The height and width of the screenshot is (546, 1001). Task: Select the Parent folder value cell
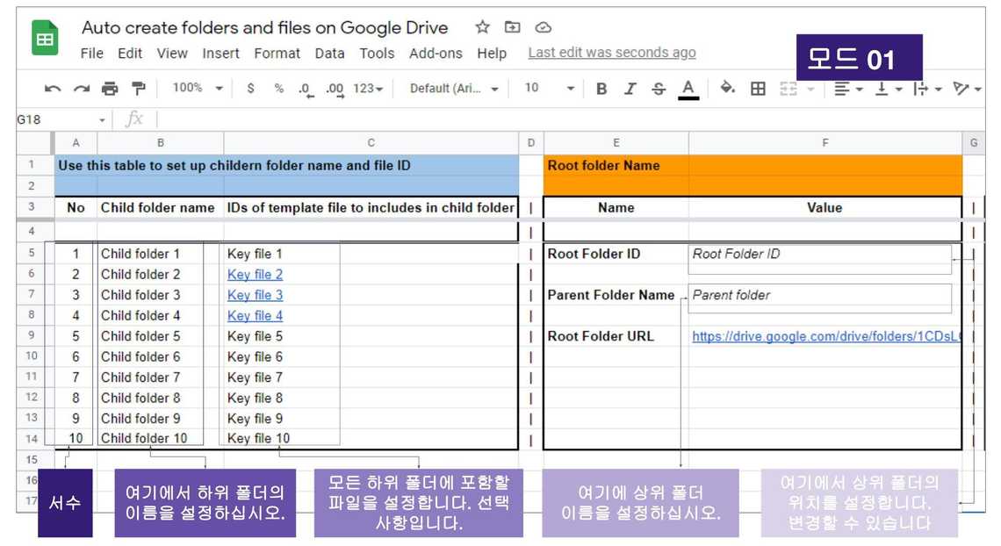tap(819, 296)
